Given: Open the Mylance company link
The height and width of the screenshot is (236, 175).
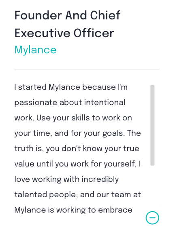Looking at the screenshot, I should [36, 50].
